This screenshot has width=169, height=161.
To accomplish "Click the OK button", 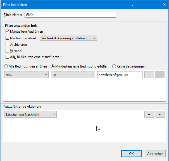I will click(x=131, y=153).
